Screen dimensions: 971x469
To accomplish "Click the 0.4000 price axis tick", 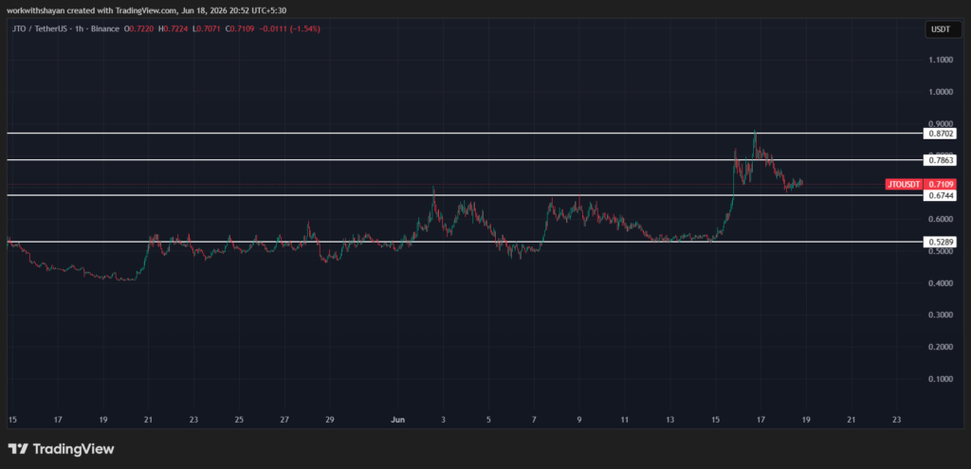I will pyautogui.click(x=940, y=283).
